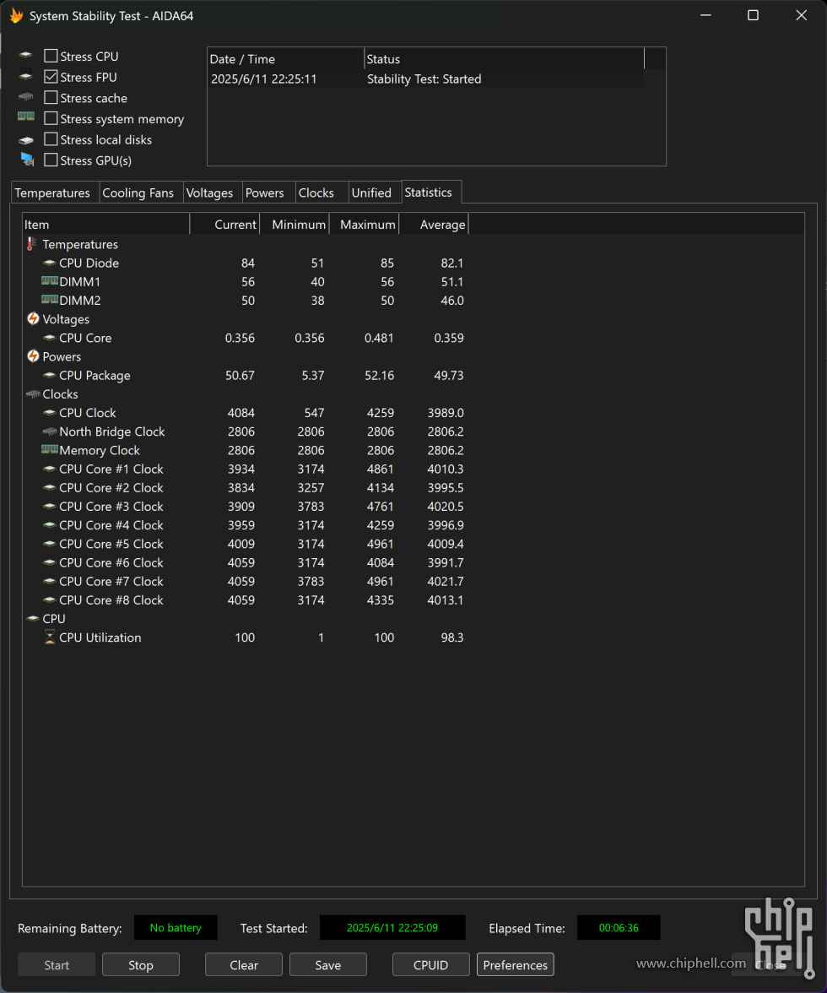Click the Current column header
The image size is (827, 993).
224,225
